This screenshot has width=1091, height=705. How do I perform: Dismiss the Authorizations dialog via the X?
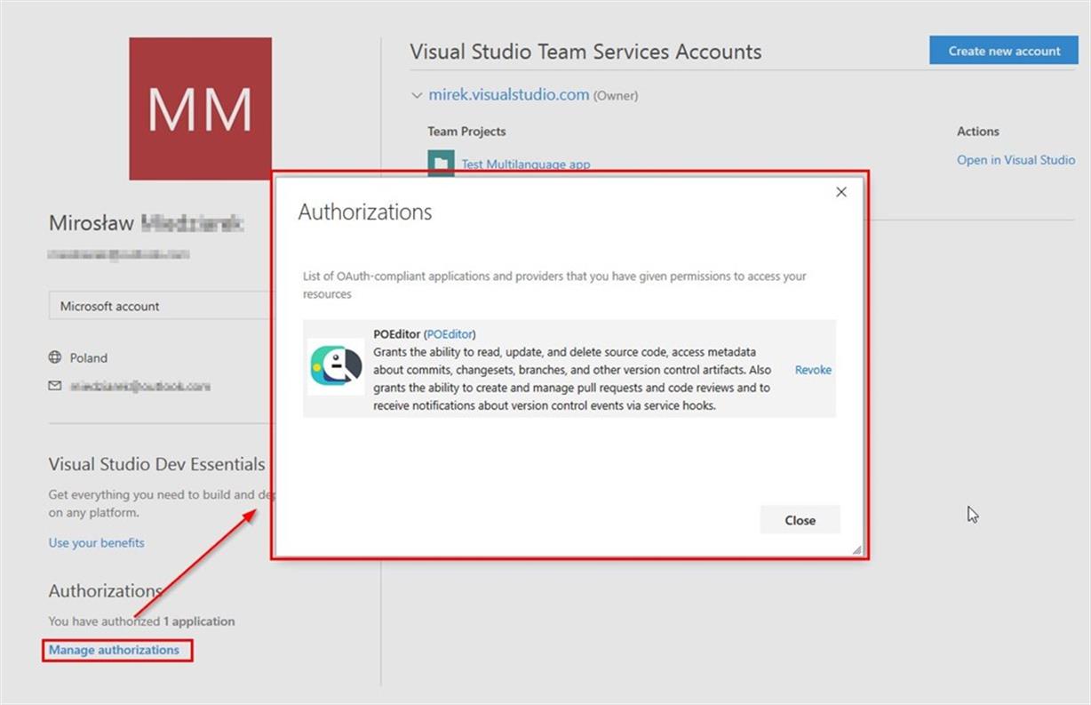(x=840, y=191)
